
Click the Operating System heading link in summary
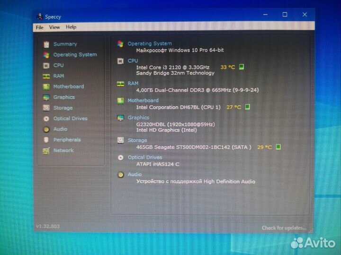[x=150, y=43]
